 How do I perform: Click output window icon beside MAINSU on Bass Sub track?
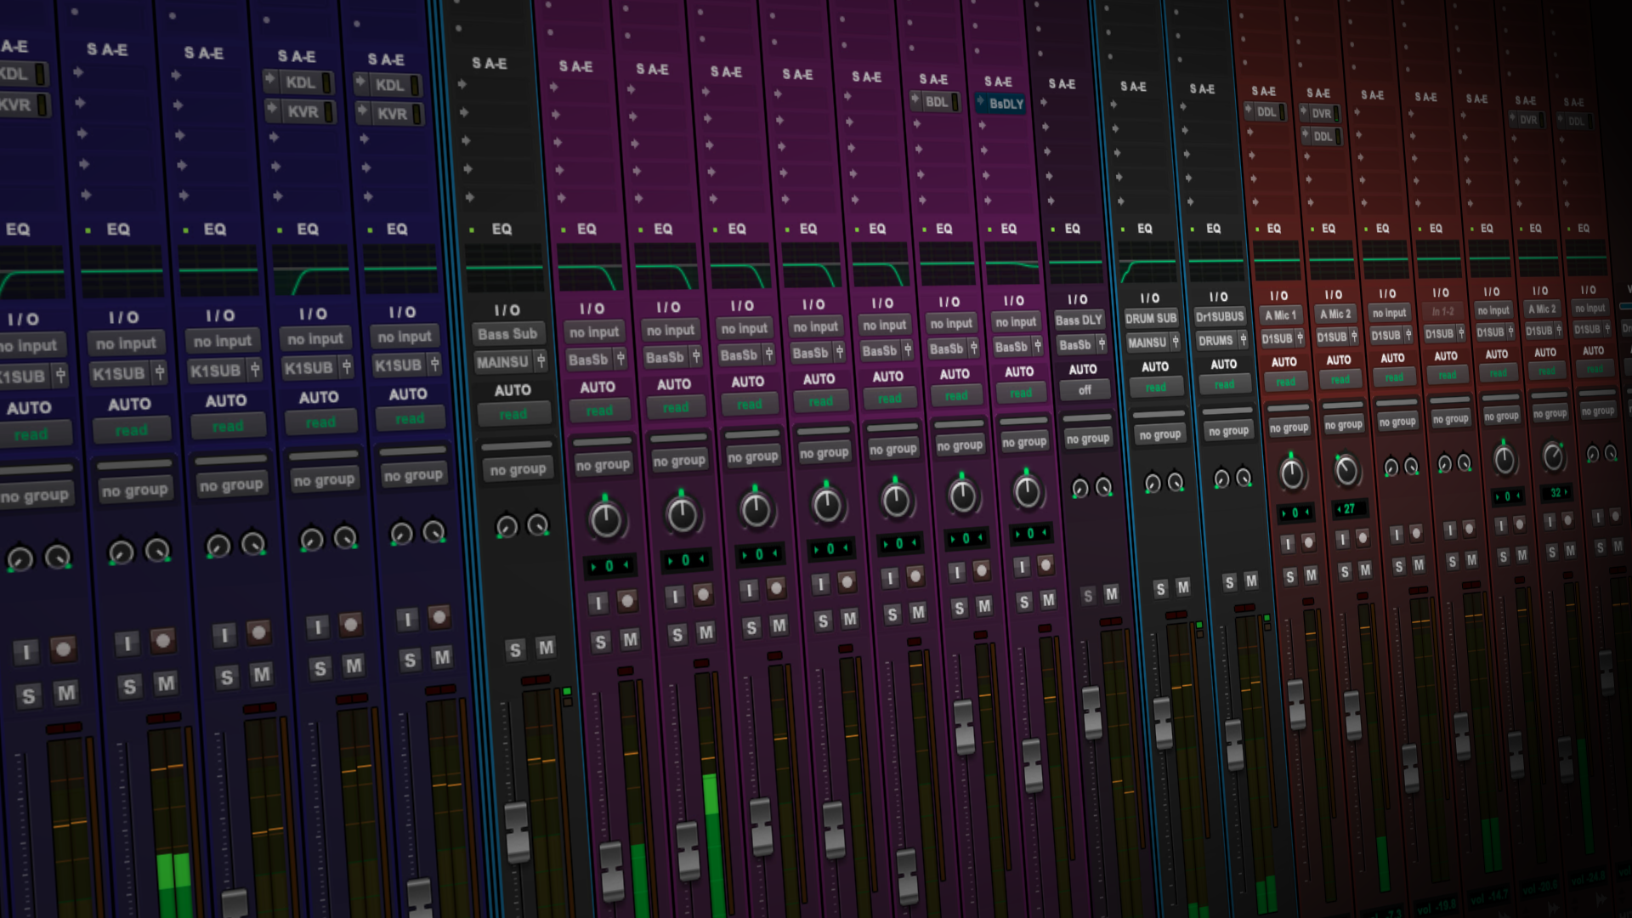[x=541, y=361]
